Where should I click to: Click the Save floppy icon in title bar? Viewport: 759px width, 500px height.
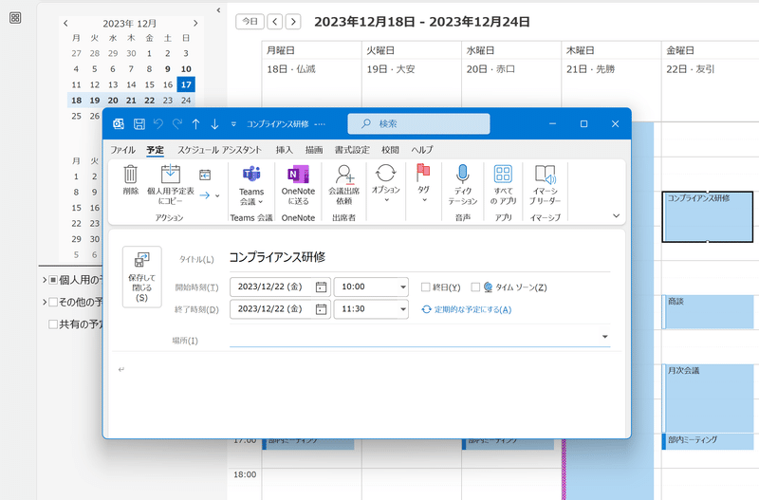[x=139, y=124]
